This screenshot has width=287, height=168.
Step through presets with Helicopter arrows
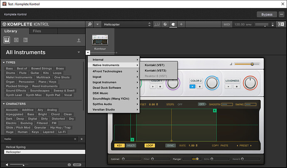[149, 24]
